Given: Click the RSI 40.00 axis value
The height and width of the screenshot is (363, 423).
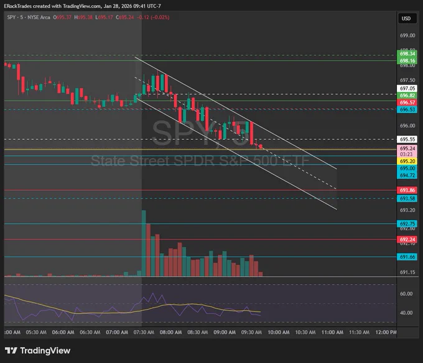Looking at the screenshot, I should pyautogui.click(x=406, y=313).
